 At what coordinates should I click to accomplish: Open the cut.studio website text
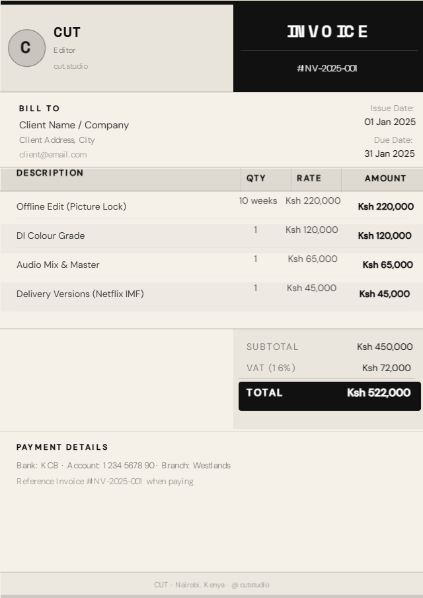(x=71, y=66)
